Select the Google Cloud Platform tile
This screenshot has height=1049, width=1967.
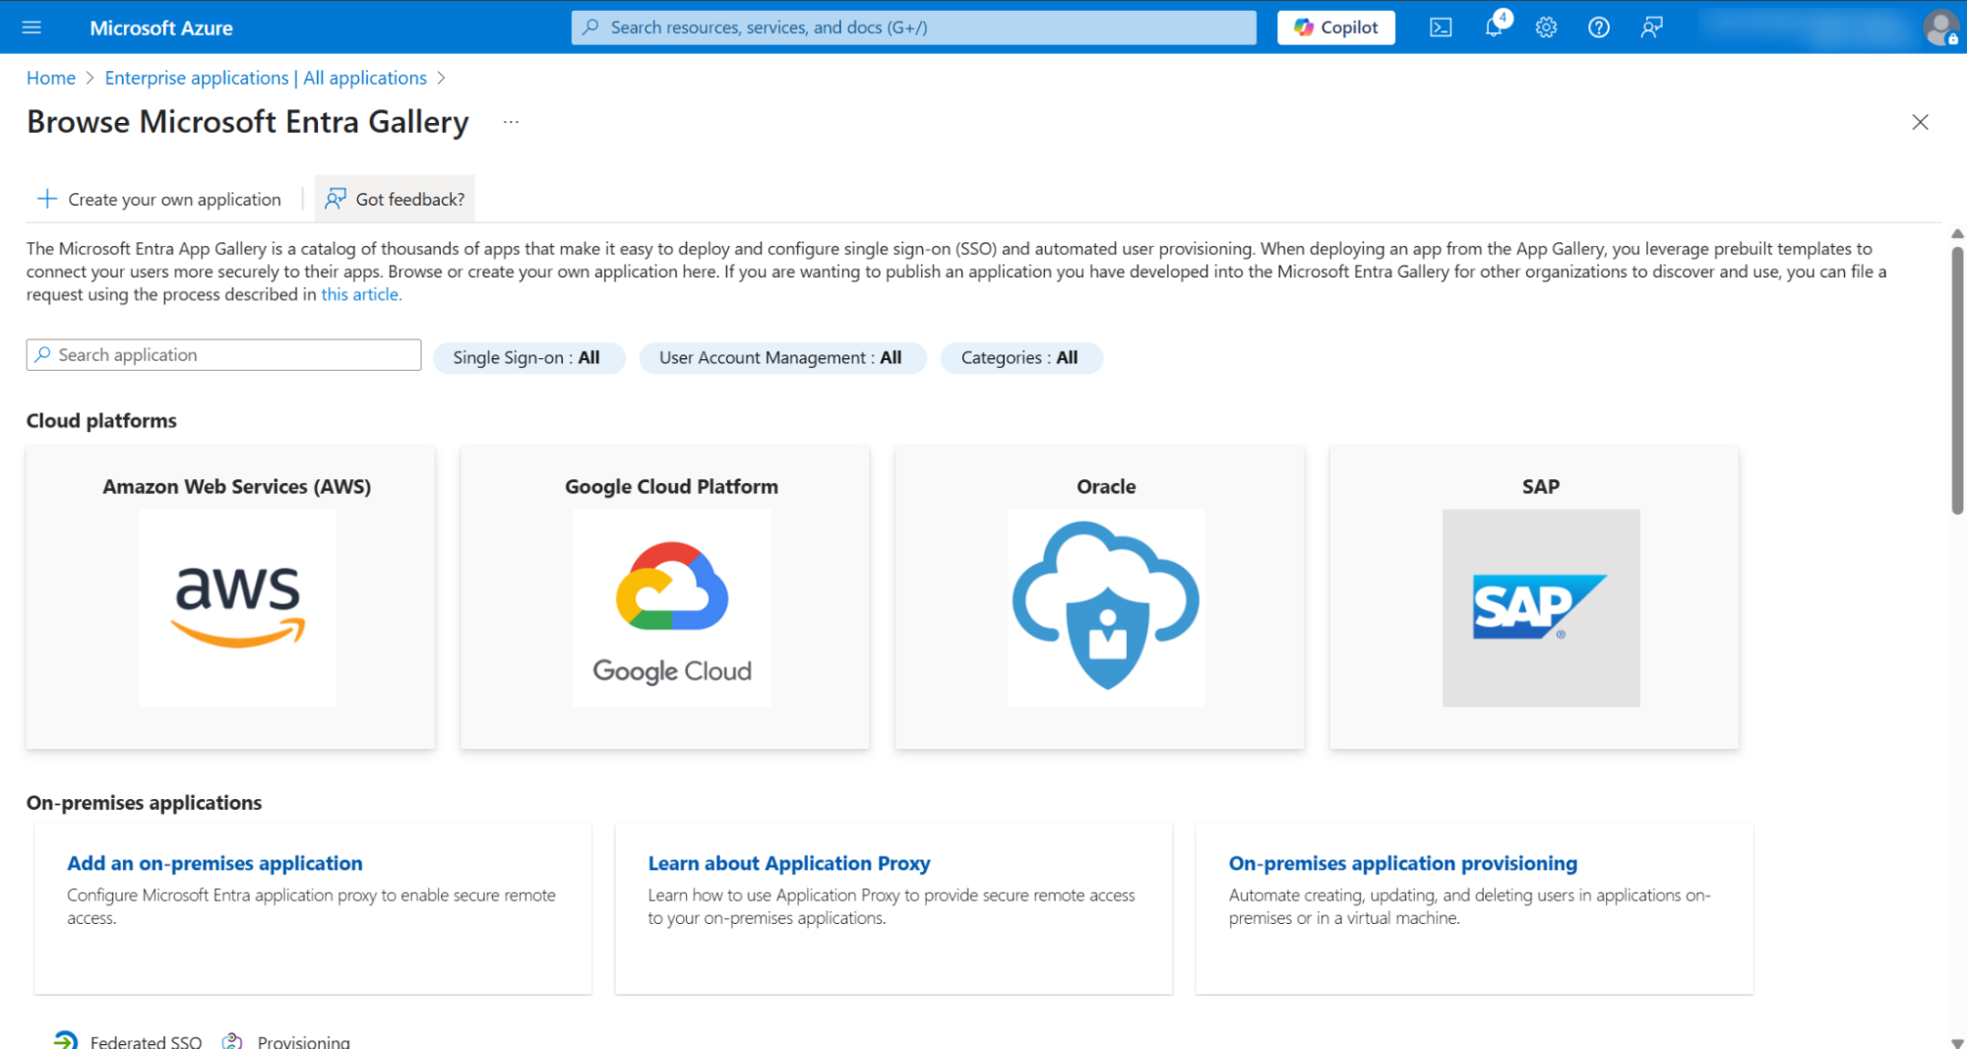click(x=665, y=597)
